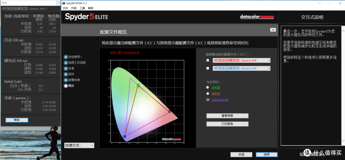Select the NTSC comparison radio button
This screenshot has height=160, width=345.
click(208, 93)
